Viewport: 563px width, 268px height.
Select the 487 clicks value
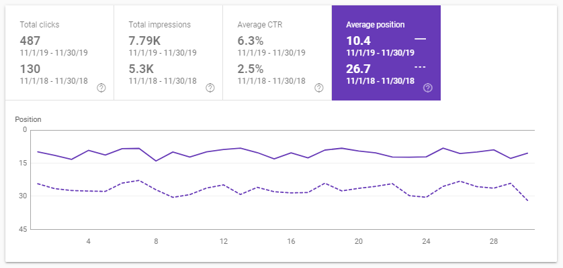pyautogui.click(x=30, y=40)
